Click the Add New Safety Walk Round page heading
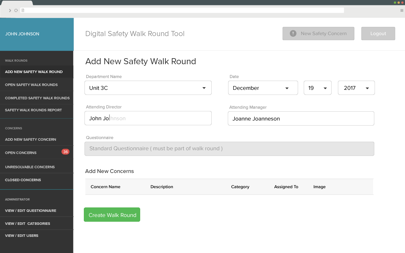405x253 pixels. (x=141, y=61)
